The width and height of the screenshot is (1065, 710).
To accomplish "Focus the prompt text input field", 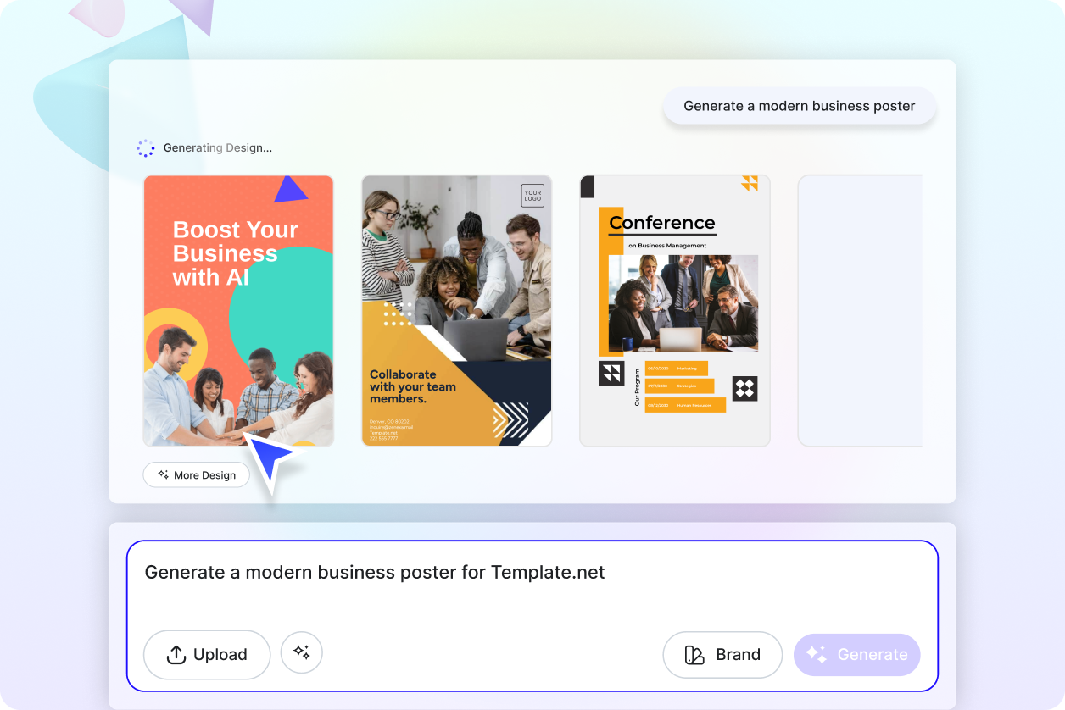I will [532, 585].
